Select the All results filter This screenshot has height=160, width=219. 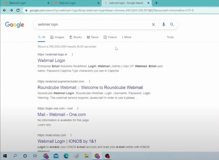point(42,37)
